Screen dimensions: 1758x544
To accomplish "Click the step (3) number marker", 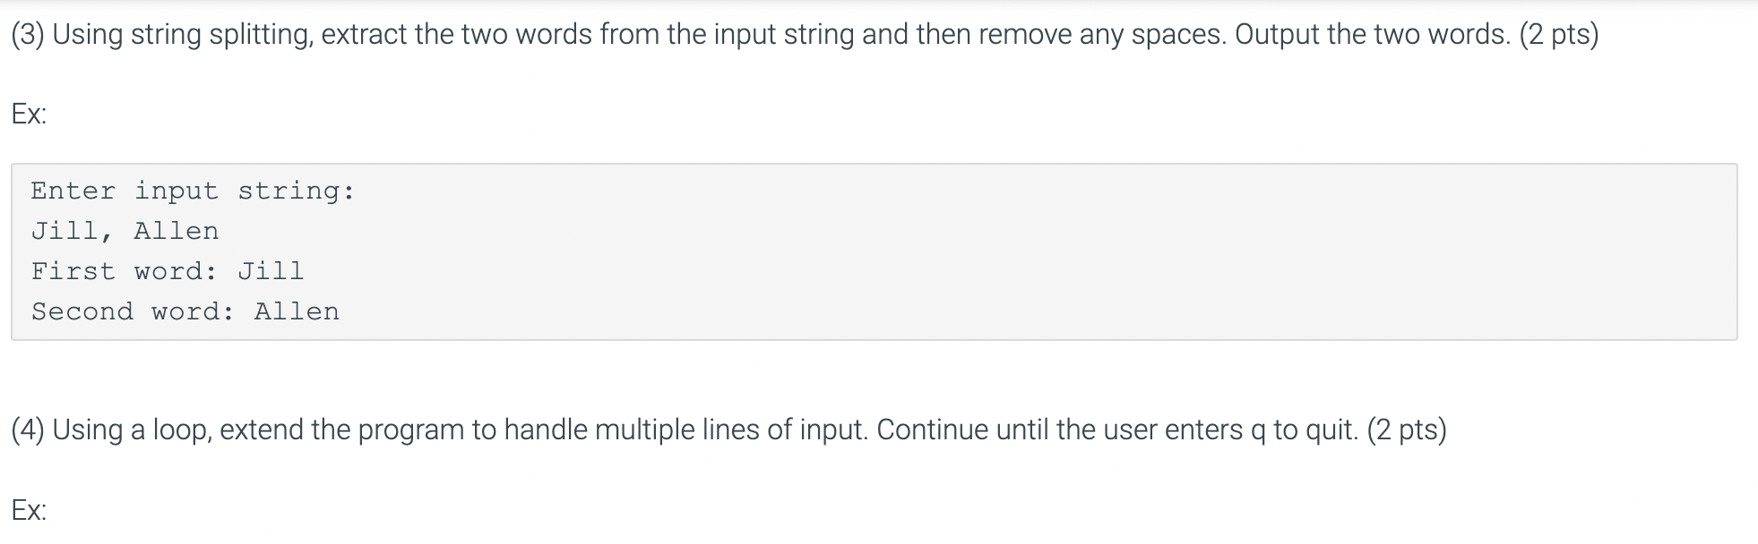I will coord(28,35).
